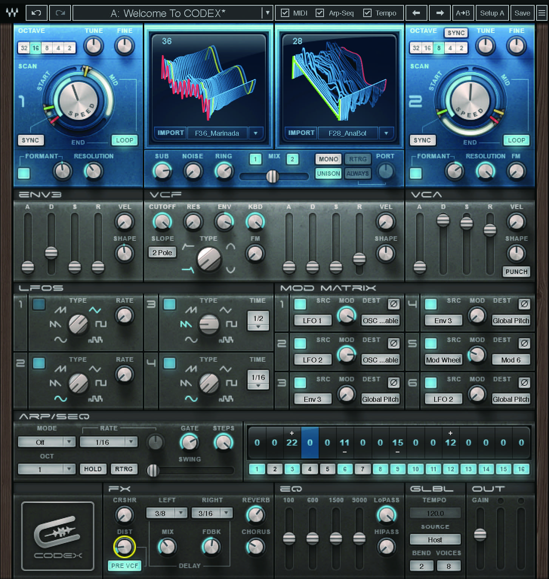Click the tempo field showing 120.0
Viewport: 549px width, 579px height.
tap(435, 513)
